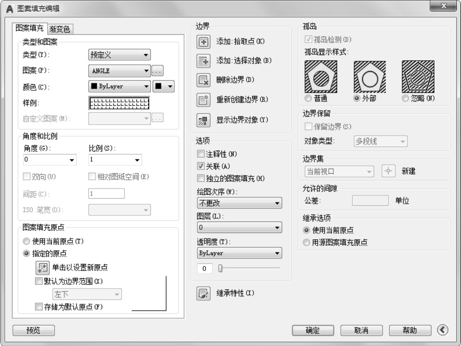The height and width of the screenshot is (346, 461).
Task: Click the New boundary set (新建) crosshair icon
Action: (388, 171)
